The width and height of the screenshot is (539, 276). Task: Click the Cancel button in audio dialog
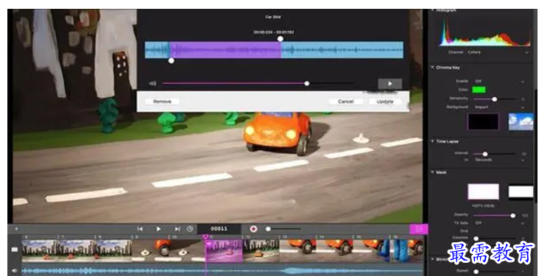click(x=346, y=102)
